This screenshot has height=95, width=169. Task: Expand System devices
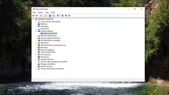click(36, 66)
